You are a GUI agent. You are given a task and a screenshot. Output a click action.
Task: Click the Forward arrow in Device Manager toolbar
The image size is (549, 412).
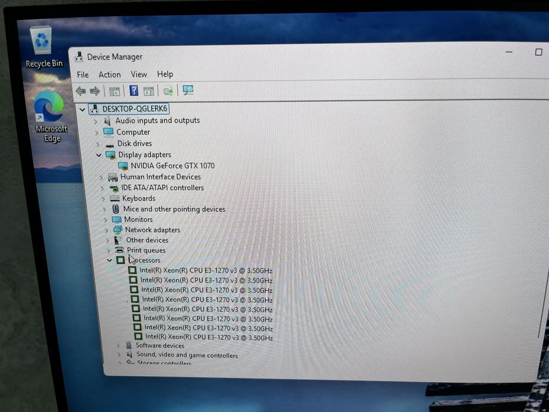point(95,91)
